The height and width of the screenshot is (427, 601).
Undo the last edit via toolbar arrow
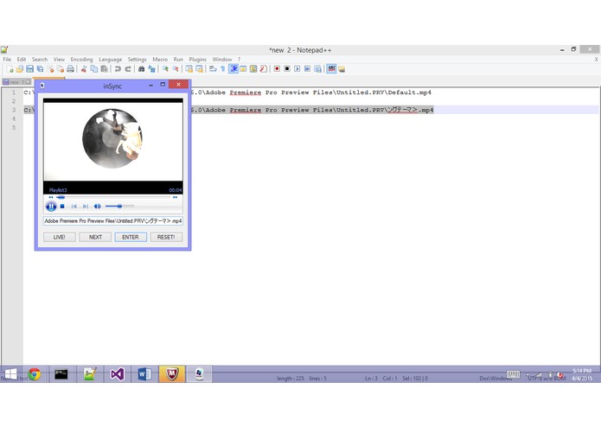pos(118,69)
